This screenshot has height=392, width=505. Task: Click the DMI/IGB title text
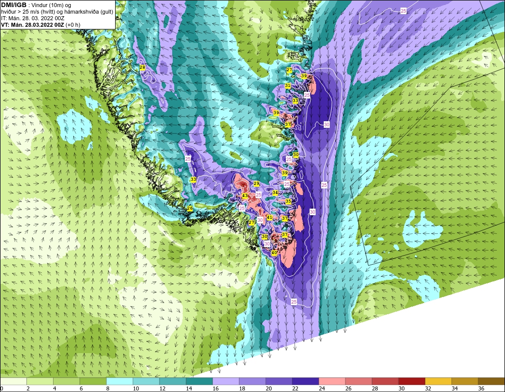click(14, 5)
